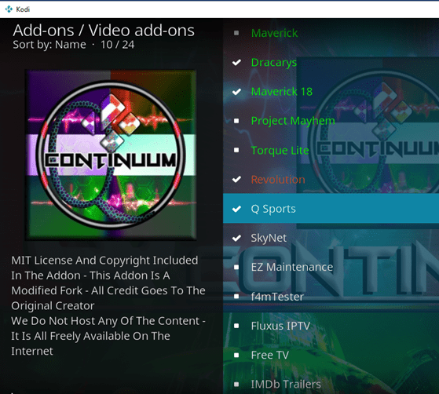The width and height of the screenshot is (439, 394).
Task: Select Free TV from the list
Action: (x=331, y=355)
